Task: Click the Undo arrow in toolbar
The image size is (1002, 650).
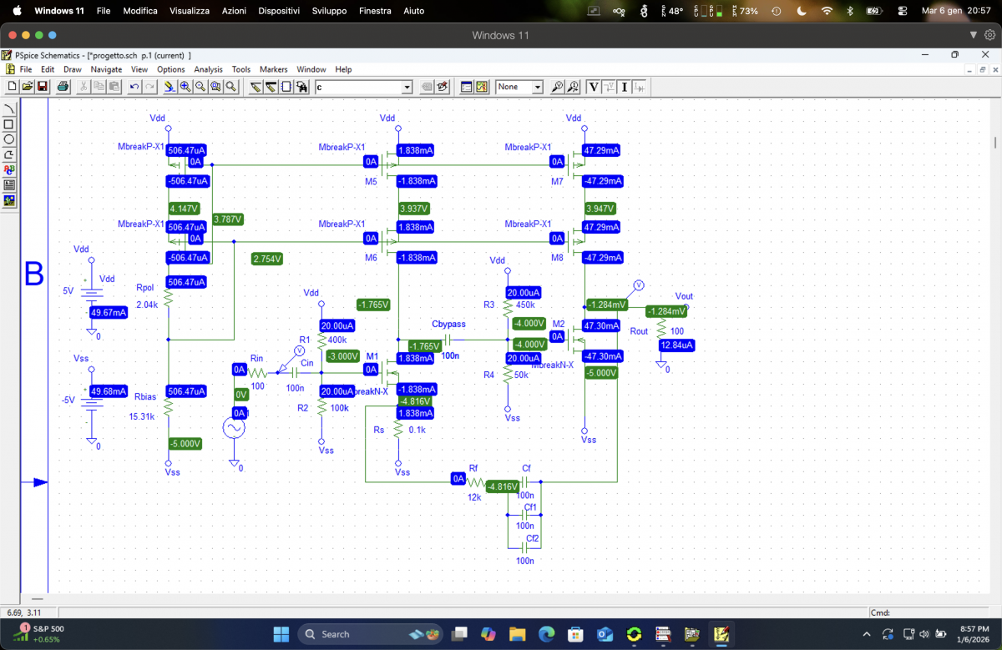Action: click(x=134, y=87)
